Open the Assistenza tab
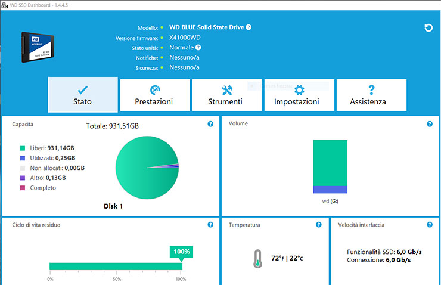Screen dimensions: 441x285 (x=371, y=95)
